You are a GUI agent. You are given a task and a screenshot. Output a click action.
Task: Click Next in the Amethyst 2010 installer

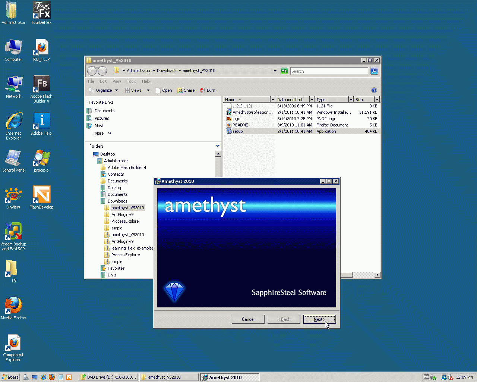point(319,319)
